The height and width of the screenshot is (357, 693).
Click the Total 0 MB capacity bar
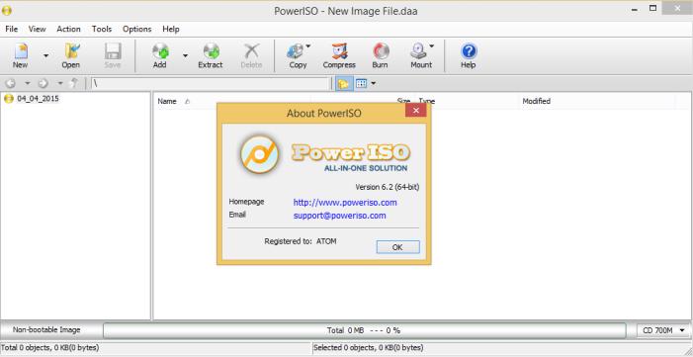(x=364, y=330)
